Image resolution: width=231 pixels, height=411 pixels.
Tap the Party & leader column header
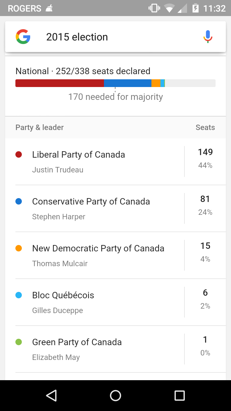click(39, 127)
